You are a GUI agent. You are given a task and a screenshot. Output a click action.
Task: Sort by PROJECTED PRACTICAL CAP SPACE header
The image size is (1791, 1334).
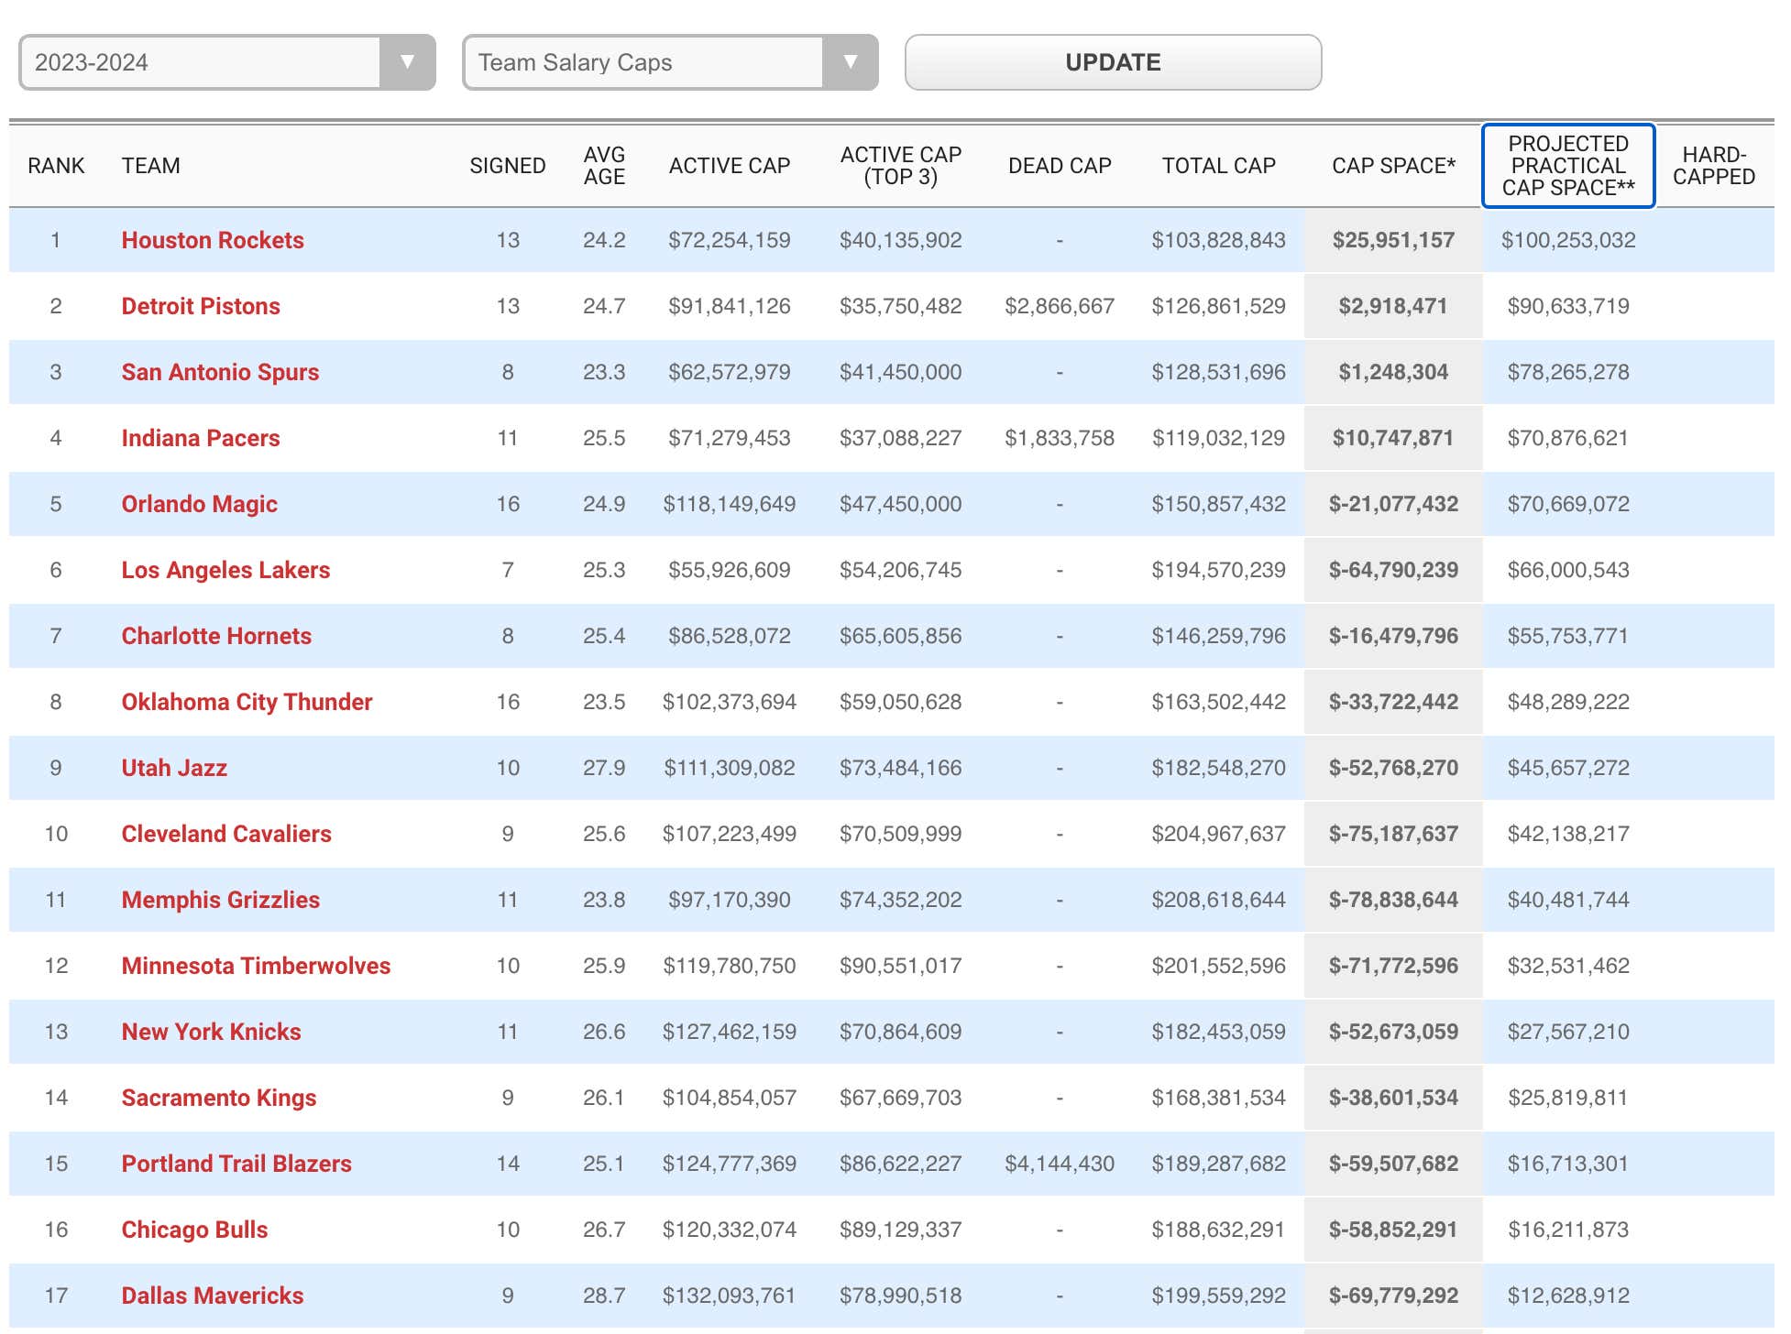(1568, 166)
